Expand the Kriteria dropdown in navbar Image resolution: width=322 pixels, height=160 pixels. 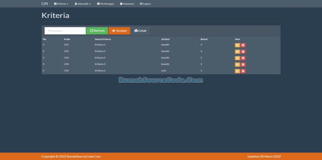(61, 4)
